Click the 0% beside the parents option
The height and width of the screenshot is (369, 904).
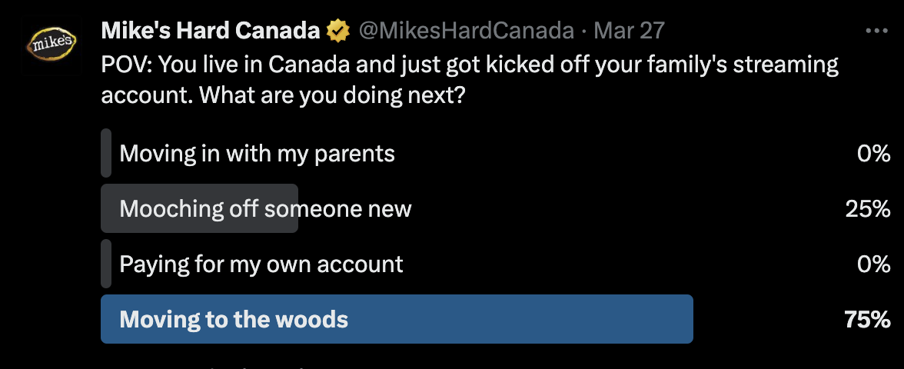click(x=873, y=154)
